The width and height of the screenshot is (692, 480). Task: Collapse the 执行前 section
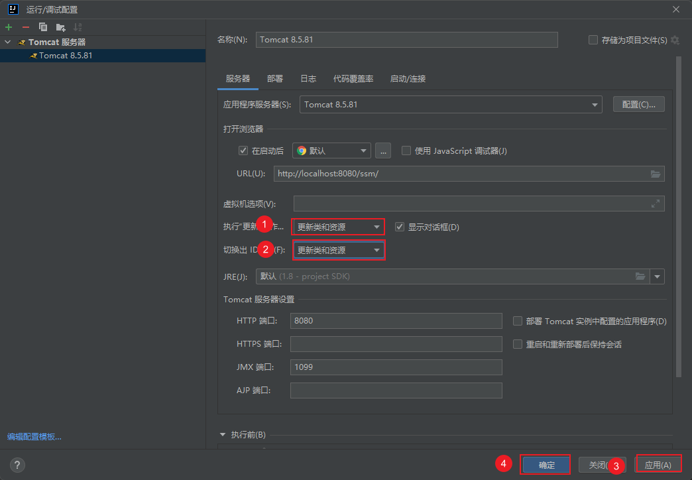(x=223, y=435)
